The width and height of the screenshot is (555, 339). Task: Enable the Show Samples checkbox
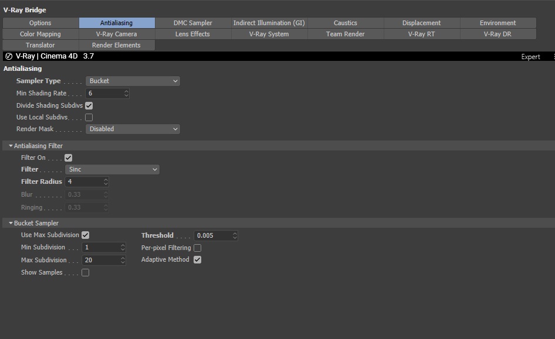pyautogui.click(x=85, y=273)
